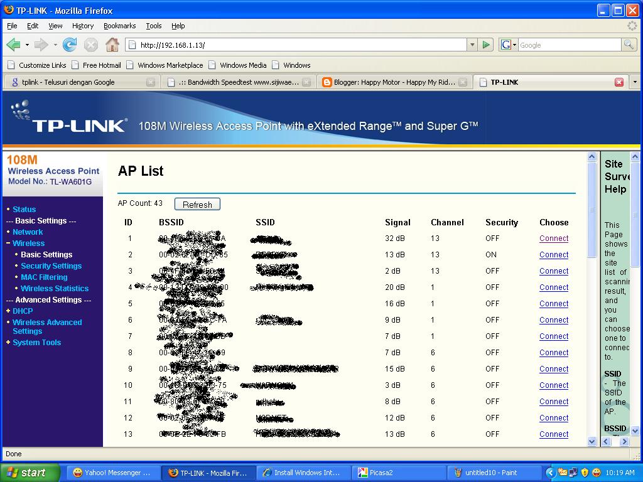Viewport: 643px width, 482px height.
Task: Switch to untitled10 - Paint in the taskbar
Action: tap(494, 473)
